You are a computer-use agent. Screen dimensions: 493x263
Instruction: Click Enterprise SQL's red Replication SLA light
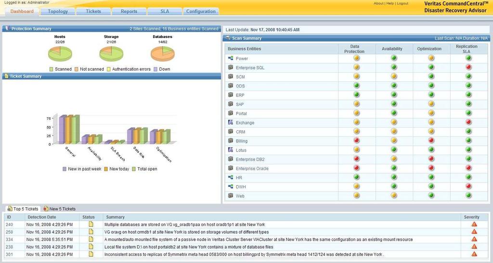click(x=468, y=67)
